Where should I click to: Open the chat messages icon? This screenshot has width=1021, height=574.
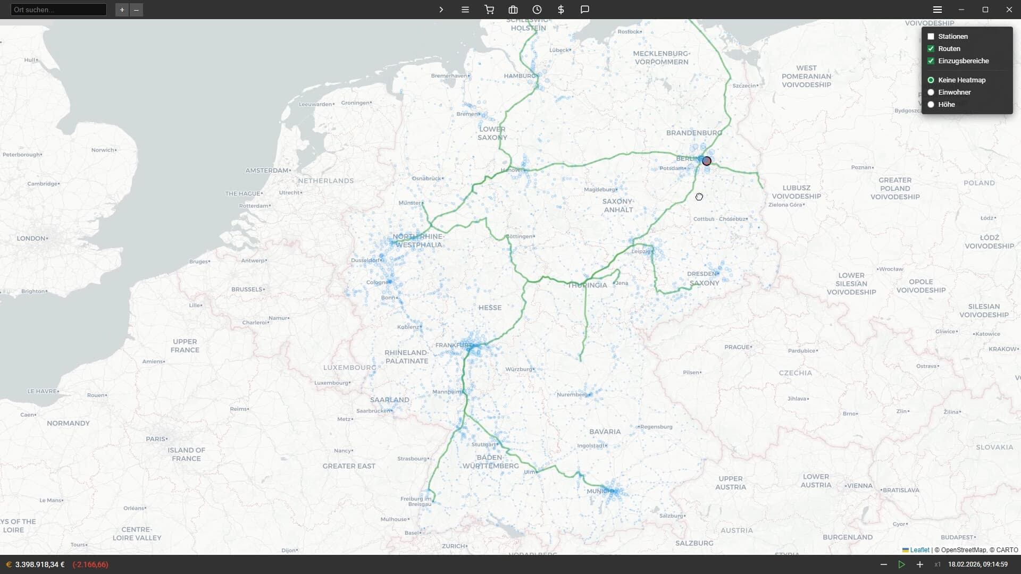(585, 10)
